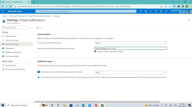This screenshot has height=107, width=192.
Task: Open the Directories and subscriptions filter icon
Action: tap(146, 11)
